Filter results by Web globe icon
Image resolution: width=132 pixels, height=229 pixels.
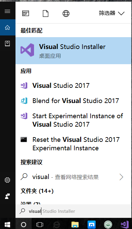click(x=66, y=14)
